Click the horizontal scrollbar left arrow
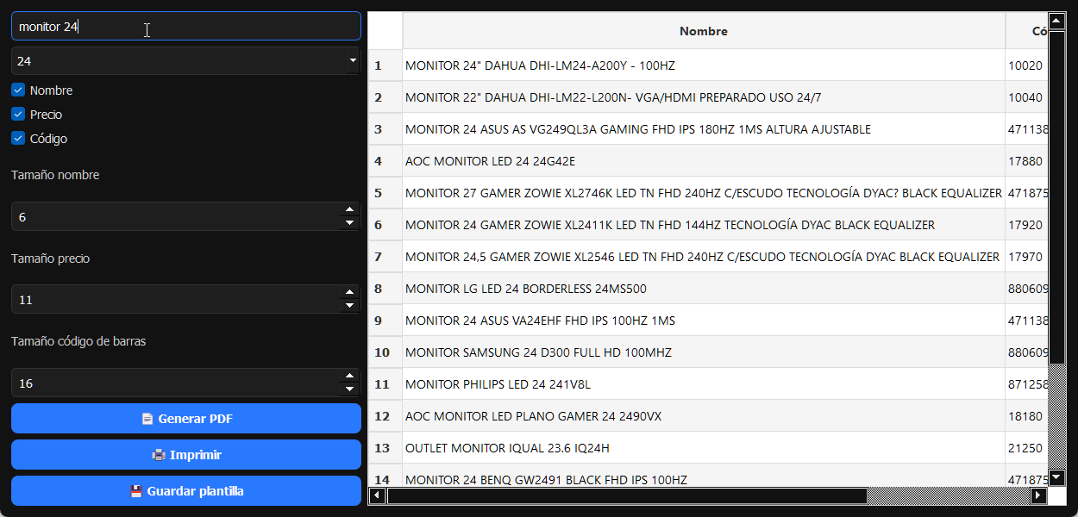Image resolution: width=1078 pixels, height=517 pixels. [x=377, y=495]
